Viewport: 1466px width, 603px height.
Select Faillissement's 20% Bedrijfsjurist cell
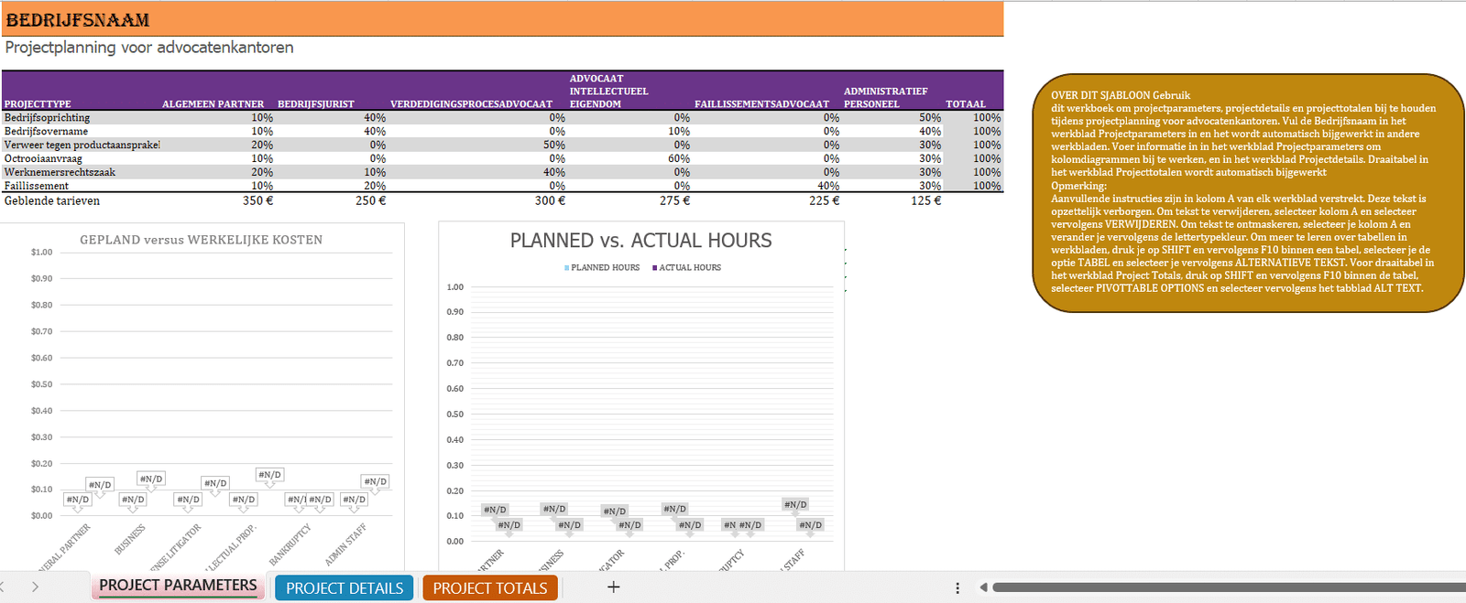(x=375, y=186)
